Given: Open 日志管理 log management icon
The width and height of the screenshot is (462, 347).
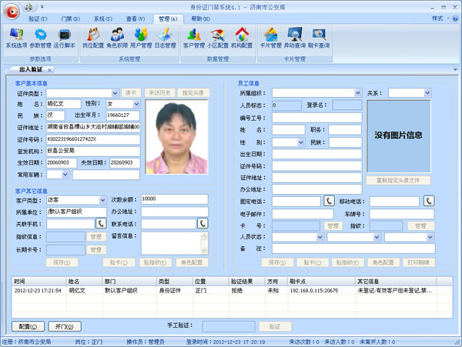Looking at the screenshot, I should pos(165,38).
